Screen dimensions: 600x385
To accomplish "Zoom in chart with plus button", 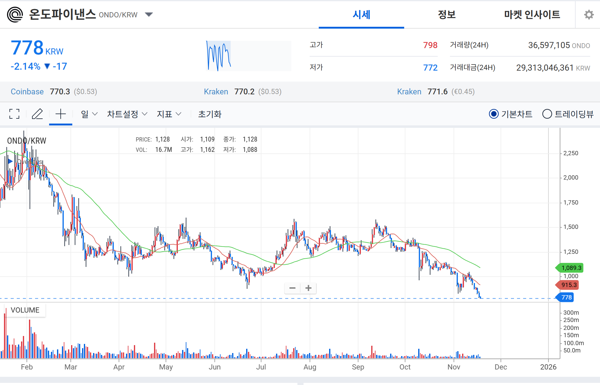I will [x=308, y=288].
